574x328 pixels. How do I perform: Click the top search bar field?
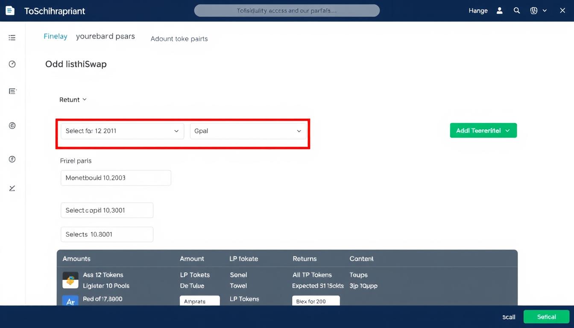point(287,10)
